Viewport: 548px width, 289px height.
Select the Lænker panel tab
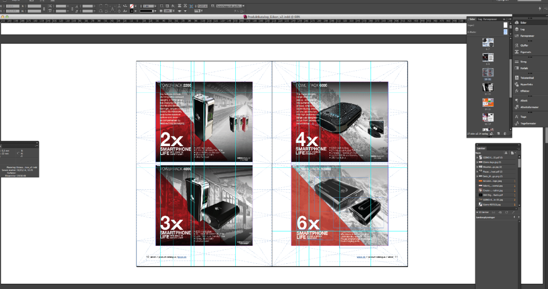point(481,148)
